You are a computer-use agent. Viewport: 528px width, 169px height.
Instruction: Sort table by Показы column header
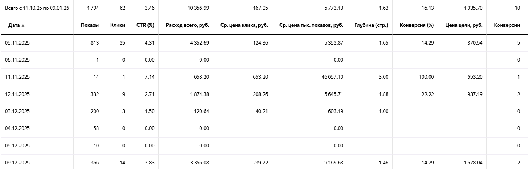point(90,25)
